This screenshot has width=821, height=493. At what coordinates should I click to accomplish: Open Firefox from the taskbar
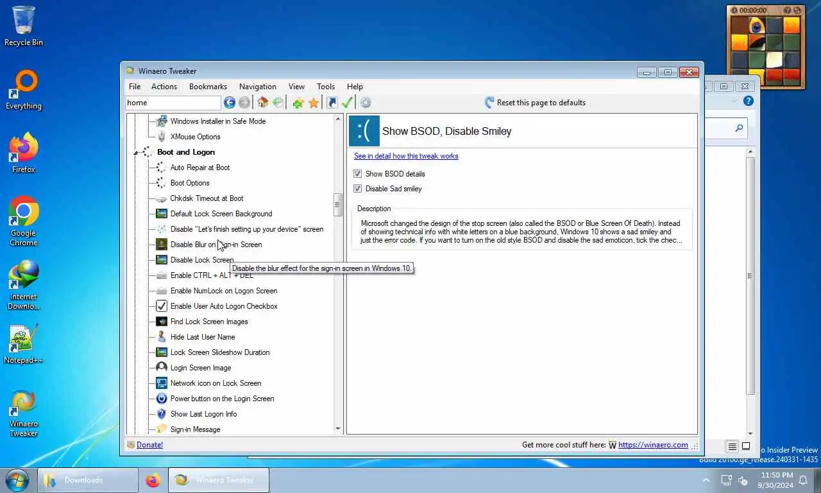(153, 480)
